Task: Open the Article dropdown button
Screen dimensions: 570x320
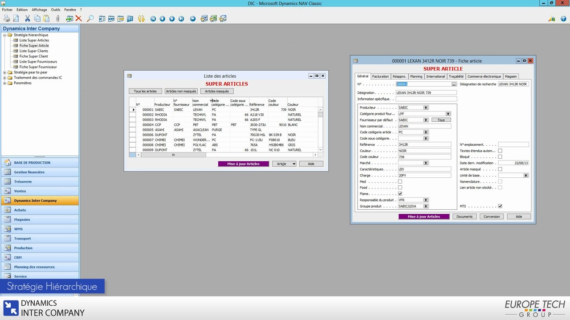Action: point(284,164)
